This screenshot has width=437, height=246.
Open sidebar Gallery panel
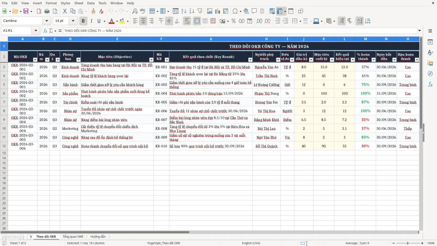[x=430, y=63]
